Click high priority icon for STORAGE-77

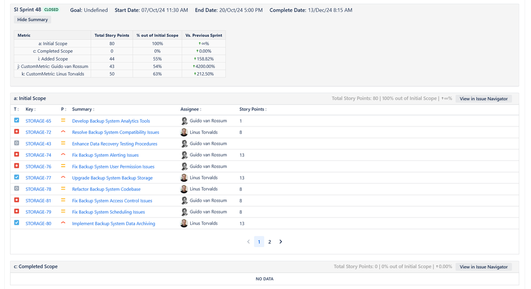pos(63,177)
